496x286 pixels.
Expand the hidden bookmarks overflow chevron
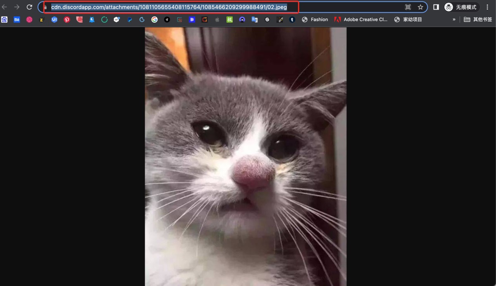pyautogui.click(x=454, y=19)
